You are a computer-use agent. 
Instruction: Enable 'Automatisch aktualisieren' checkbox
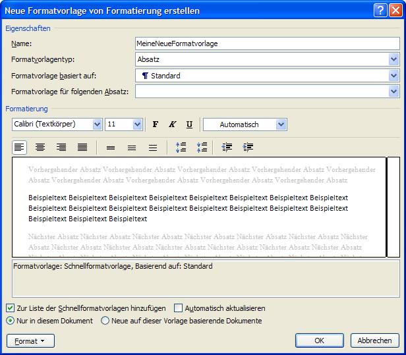178,308
